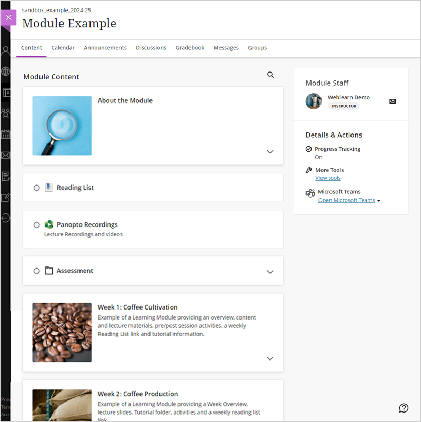Image resolution: width=421 pixels, height=422 pixels.
Task: Click the View tools link
Action: [328, 178]
